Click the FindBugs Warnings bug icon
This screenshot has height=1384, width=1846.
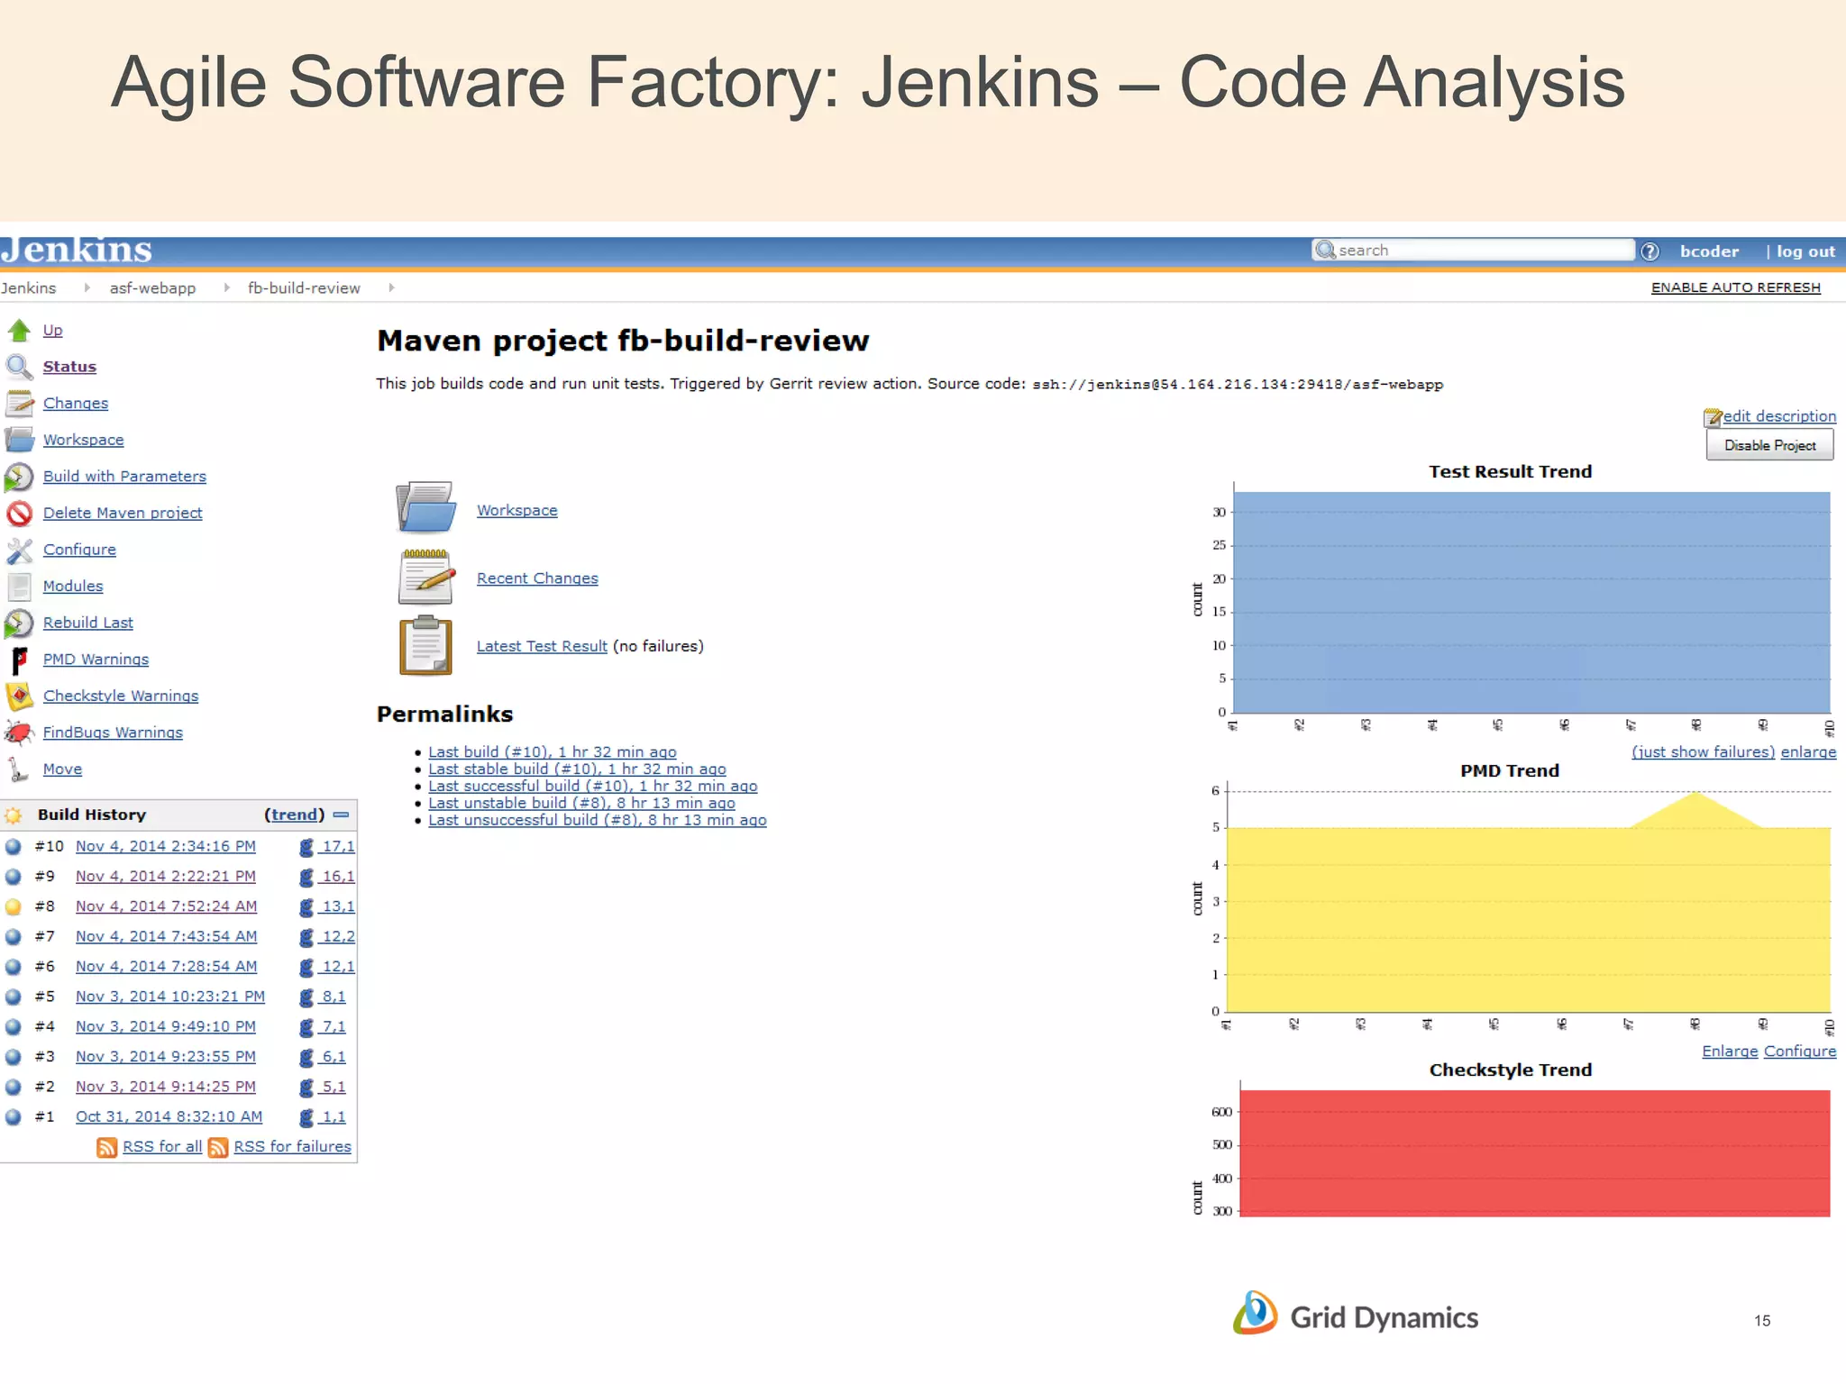19,733
